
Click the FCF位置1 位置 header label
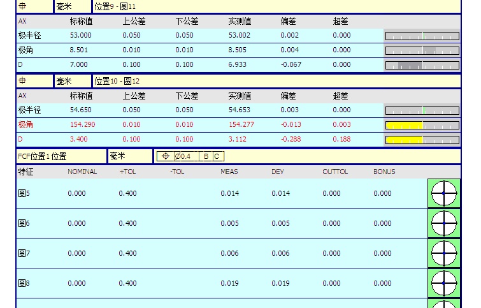tap(42, 156)
